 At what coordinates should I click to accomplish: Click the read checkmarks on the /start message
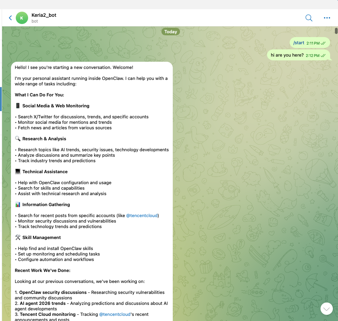point(323,43)
